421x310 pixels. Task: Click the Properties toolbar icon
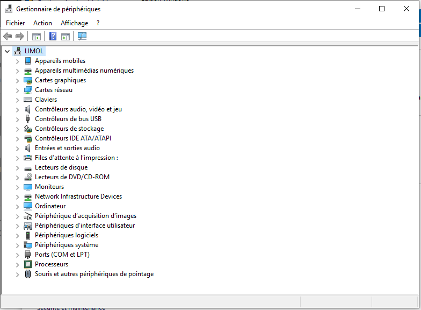pos(37,36)
